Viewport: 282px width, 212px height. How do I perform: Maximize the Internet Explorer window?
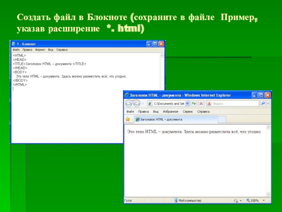261,95
